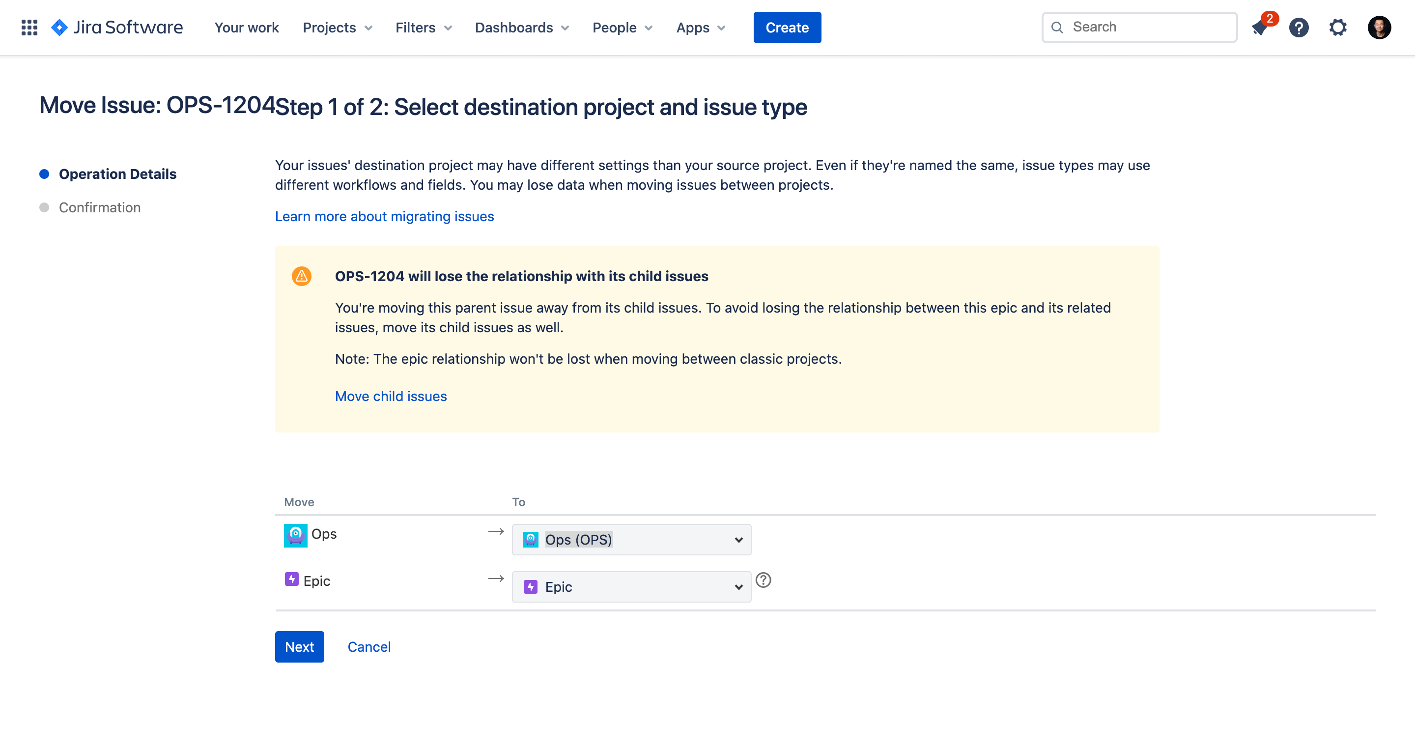Open the Dashboards menu

pos(522,28)
